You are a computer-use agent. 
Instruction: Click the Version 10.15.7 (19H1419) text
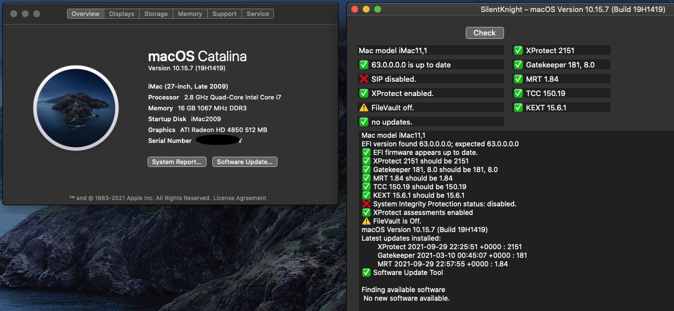click(187, 68)
